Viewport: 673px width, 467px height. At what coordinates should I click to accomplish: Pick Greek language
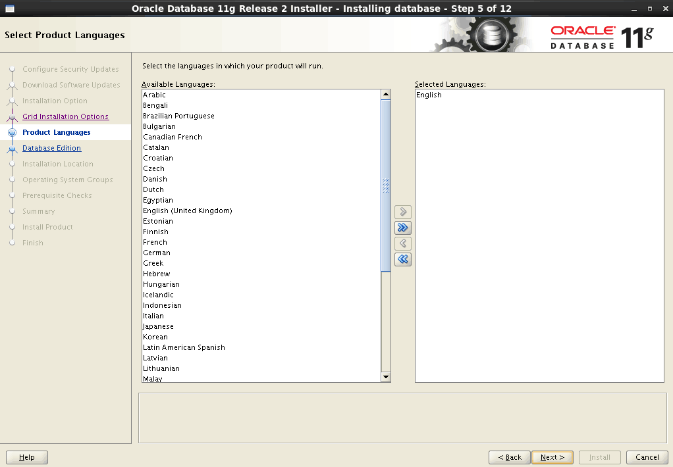pos(261,263)
